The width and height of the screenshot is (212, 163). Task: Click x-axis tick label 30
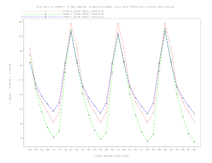click(x=89, y=150)
